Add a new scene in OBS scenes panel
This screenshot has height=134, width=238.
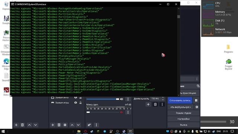[x=16, y=125]
